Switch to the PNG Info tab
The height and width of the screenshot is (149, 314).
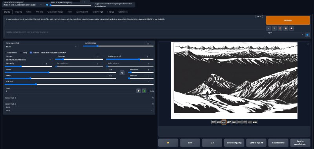tap(40, 12)
